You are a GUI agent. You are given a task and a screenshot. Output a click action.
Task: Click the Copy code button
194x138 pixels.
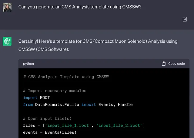coord(173,64)
